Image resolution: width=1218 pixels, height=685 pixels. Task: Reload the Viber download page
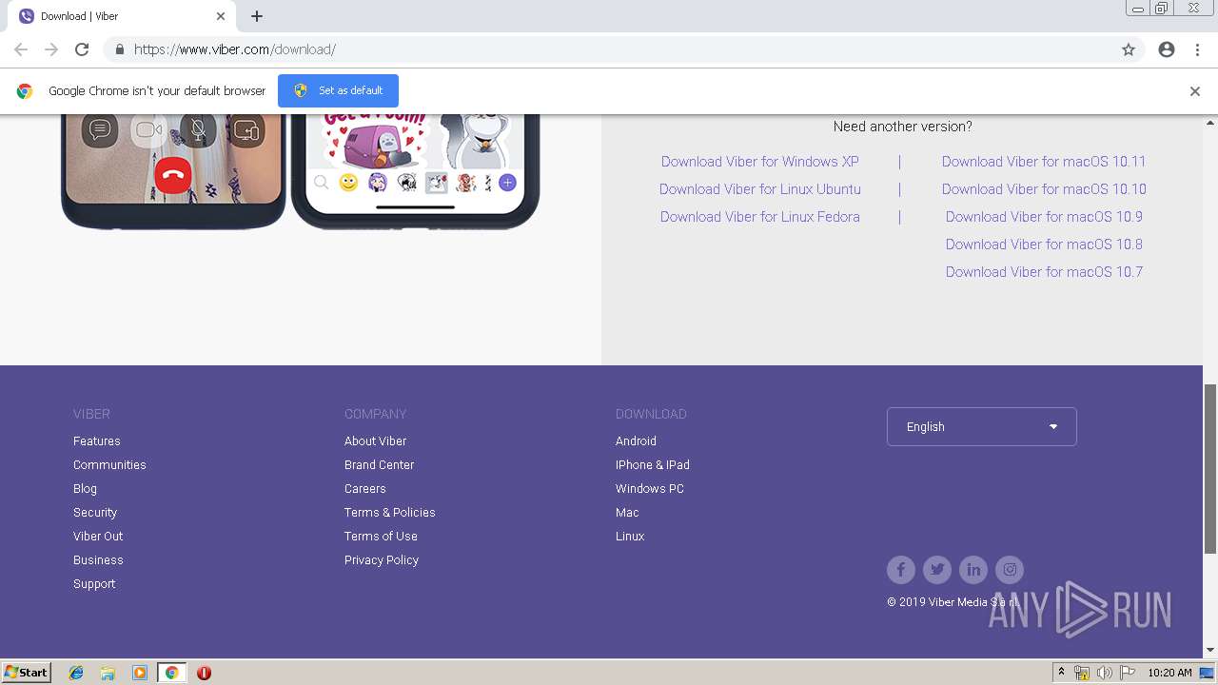[82, 49]
